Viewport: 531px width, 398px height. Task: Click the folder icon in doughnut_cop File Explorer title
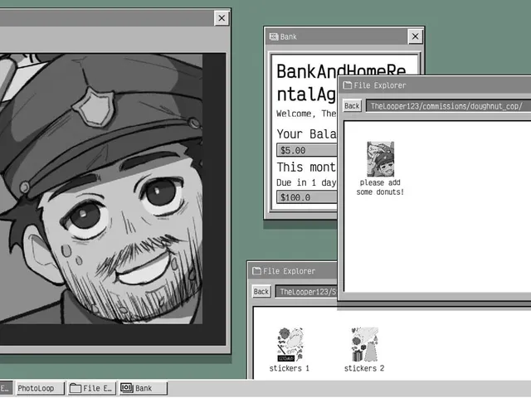pyautogui.click(x=348, y=85)
